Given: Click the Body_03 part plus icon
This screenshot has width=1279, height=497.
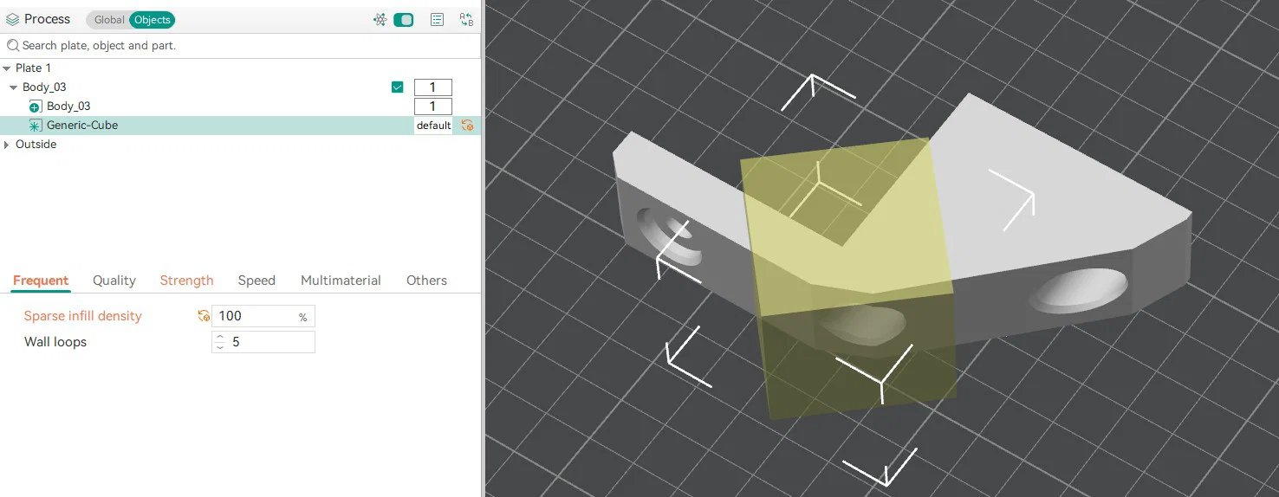Looking at the screenshot, I should tap(36, 106).
